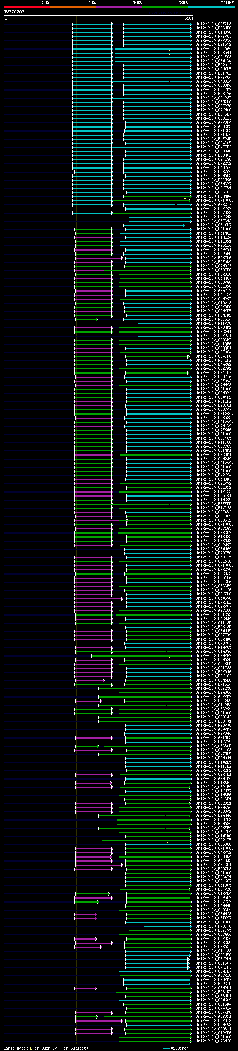This screenshot has width=238, height=1051.
Task: Select the UniRef100_Q94IH7 label
Action: click(213, 373)
